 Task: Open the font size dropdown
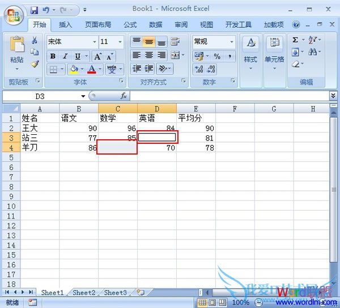click(120, 41)
